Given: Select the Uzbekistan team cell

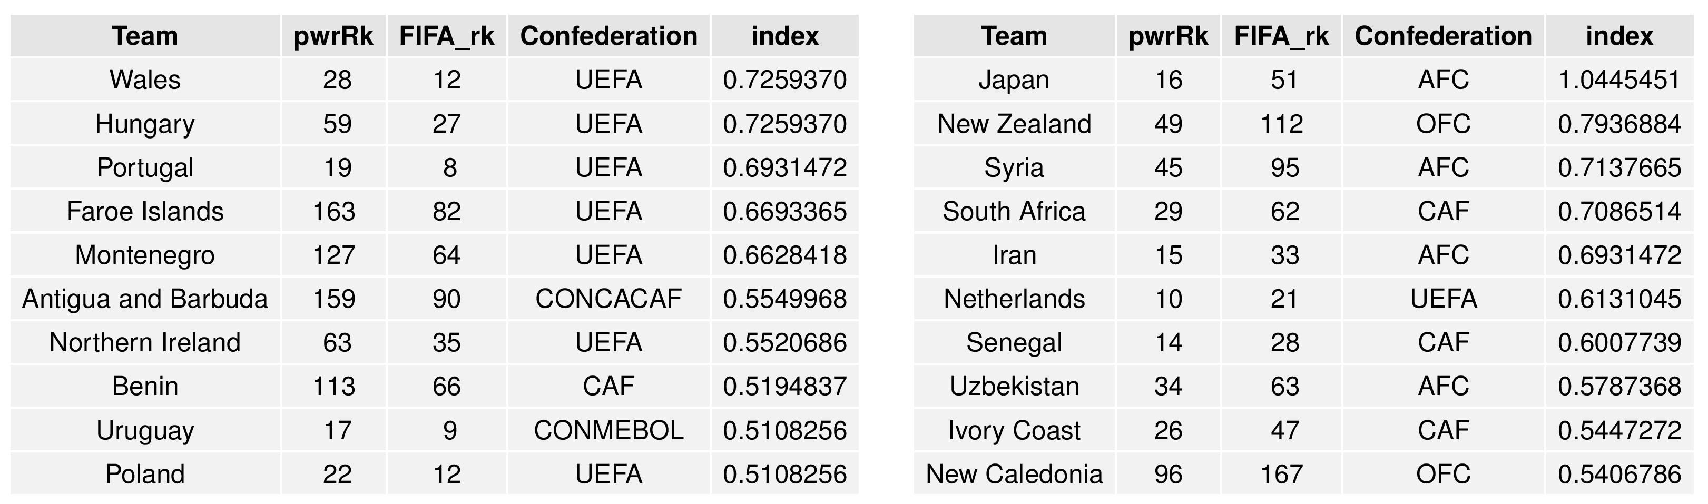Looking at the screenshot, I should pyautogui.click(x=1014, y=386).
